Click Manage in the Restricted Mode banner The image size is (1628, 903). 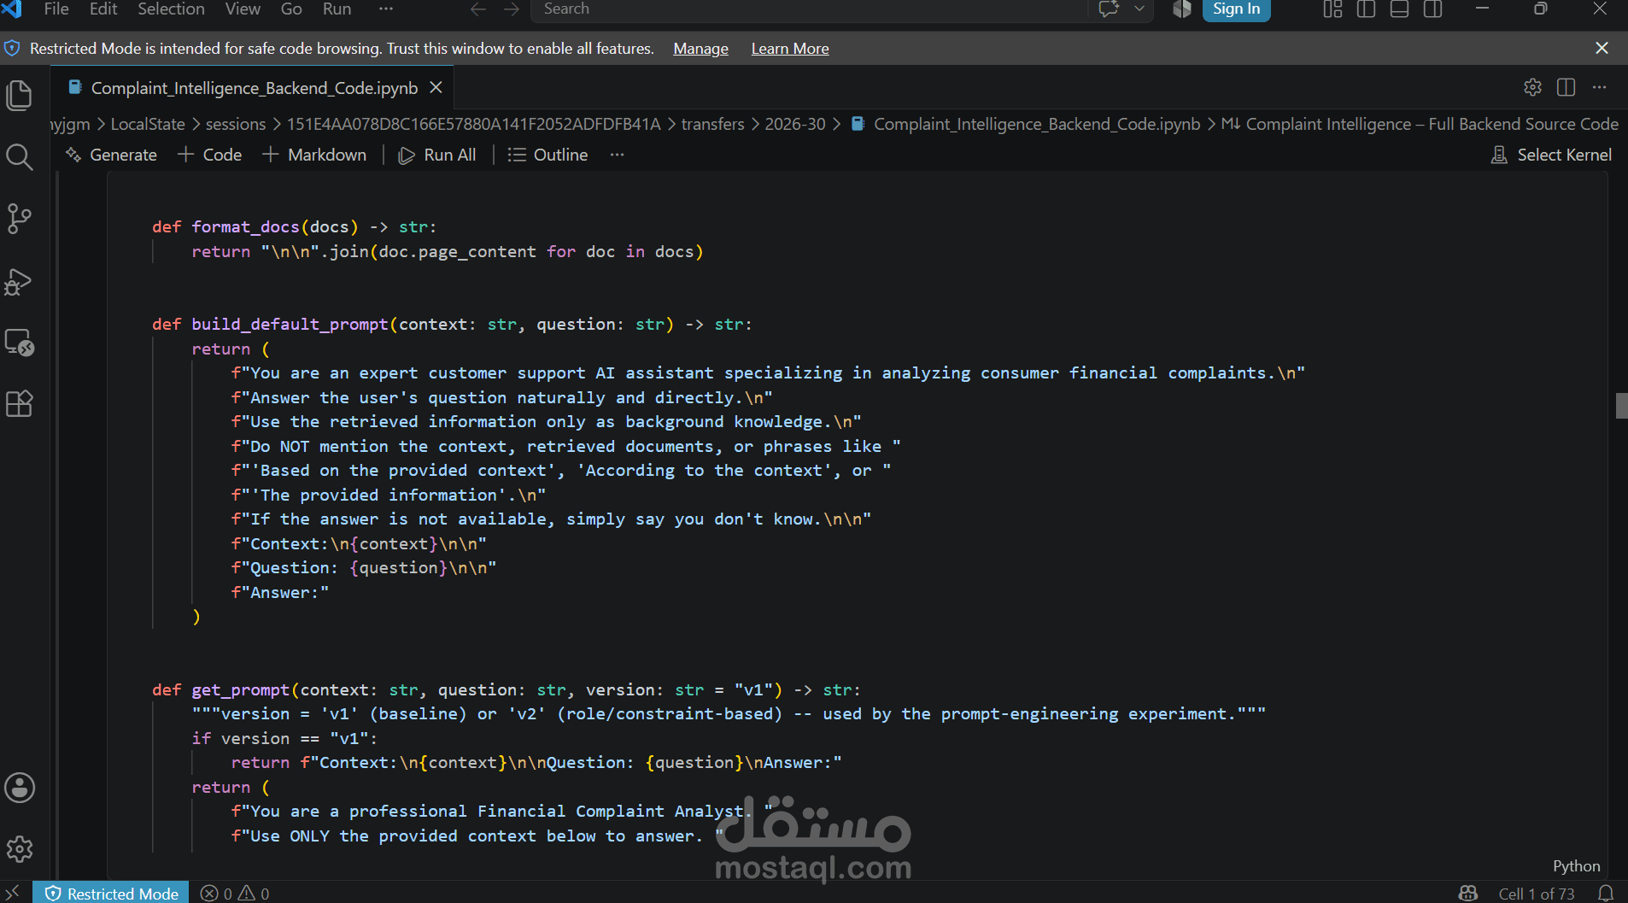[700, 49]
